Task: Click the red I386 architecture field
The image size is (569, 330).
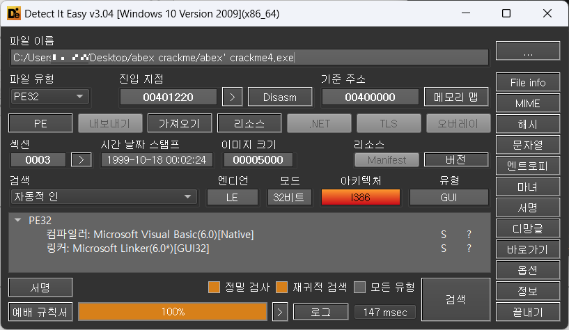Action: coord(360,197)
